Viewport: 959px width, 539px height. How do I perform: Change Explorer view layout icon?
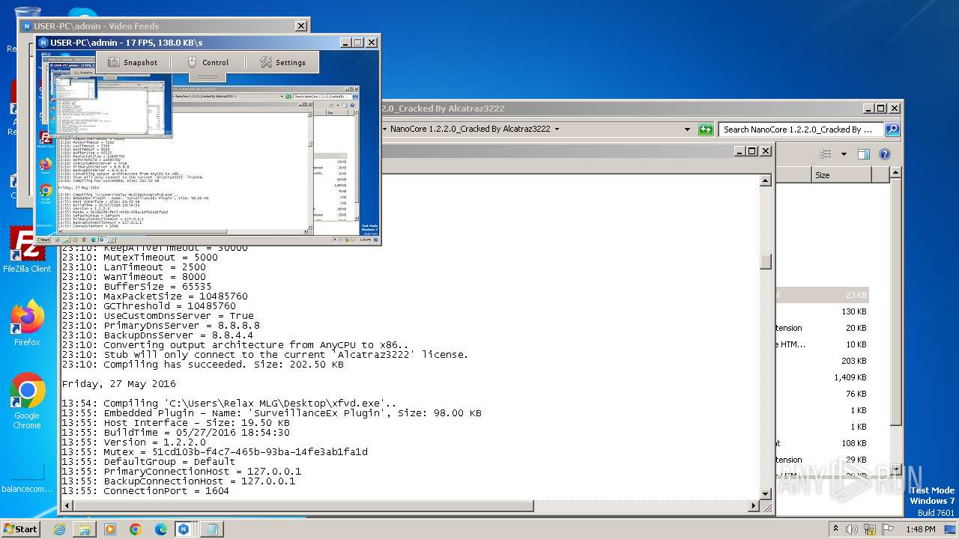click(x=826, y=154)
